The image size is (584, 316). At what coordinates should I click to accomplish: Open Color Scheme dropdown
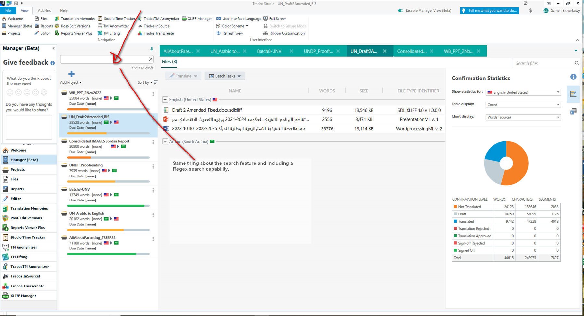[232, 26]
